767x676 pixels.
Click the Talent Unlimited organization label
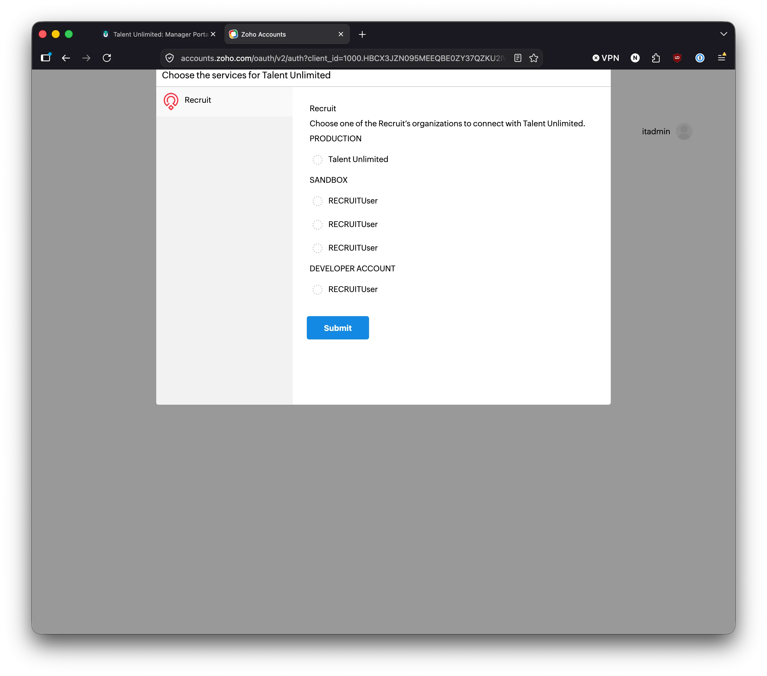[x=358, y=159]
